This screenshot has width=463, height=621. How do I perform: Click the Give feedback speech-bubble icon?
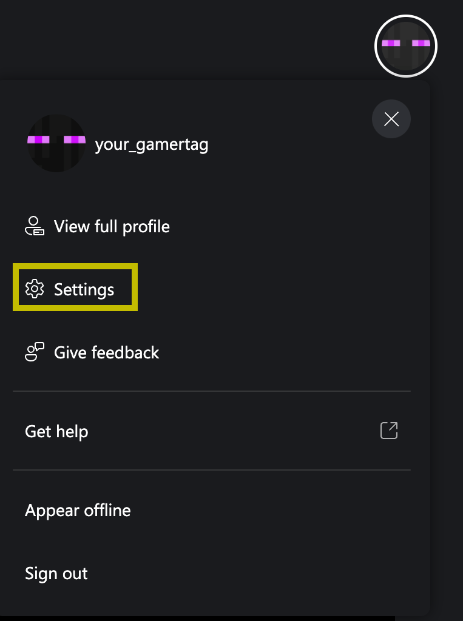point(35,352)
